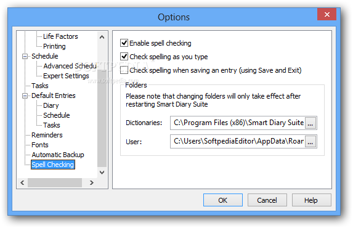Click the OK button
353x228 pixels.
[x=223, y=200]
